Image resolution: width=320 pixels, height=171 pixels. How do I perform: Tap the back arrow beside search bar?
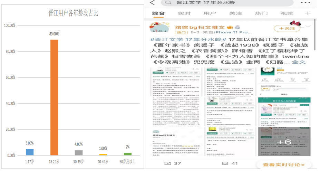(x=152, y=3)
